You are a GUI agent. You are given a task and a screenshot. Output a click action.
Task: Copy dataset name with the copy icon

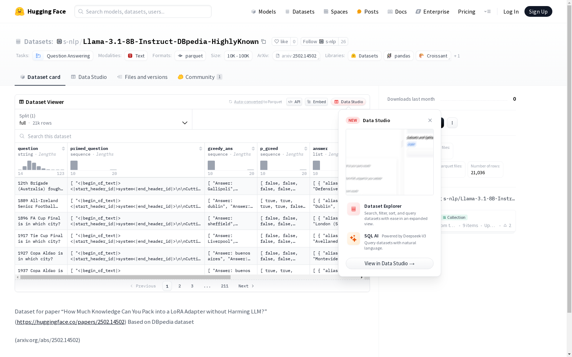point(263,41)
